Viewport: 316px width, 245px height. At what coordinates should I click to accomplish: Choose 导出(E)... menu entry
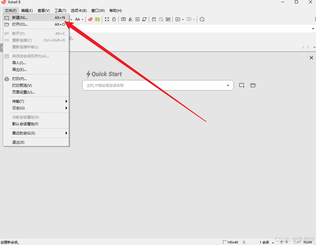coord(36,70)
